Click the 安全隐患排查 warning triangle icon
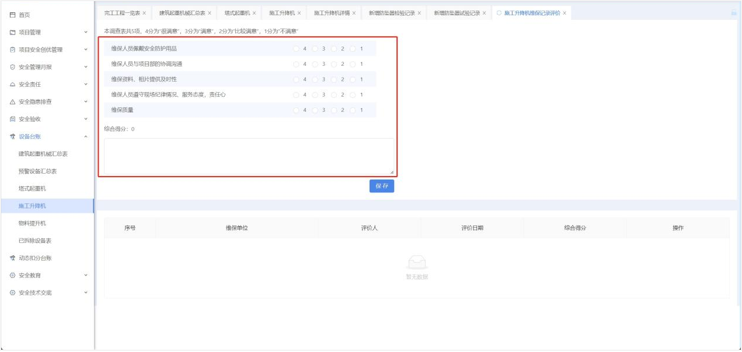Viewport: 742px width, 352px height. [13, 102]
